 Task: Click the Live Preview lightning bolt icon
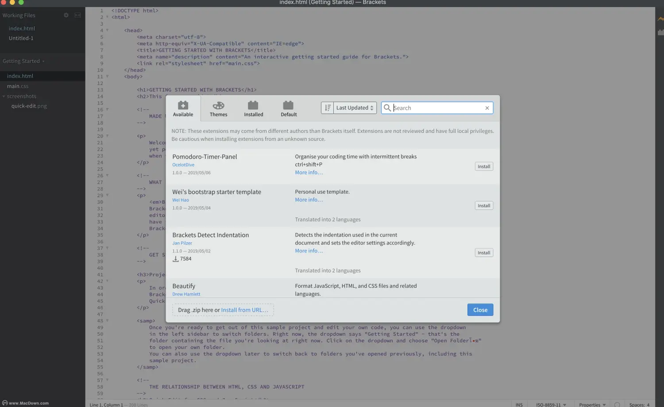(x=660, y=19)
